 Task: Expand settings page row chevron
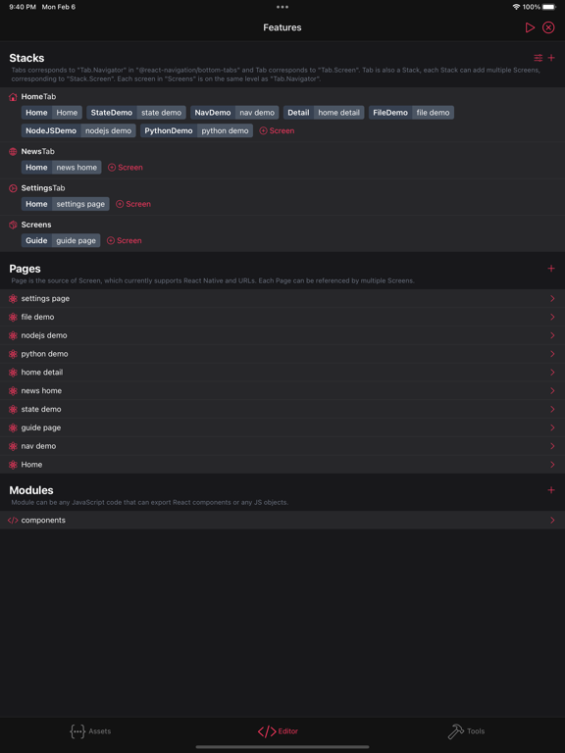tap(552, 299)
